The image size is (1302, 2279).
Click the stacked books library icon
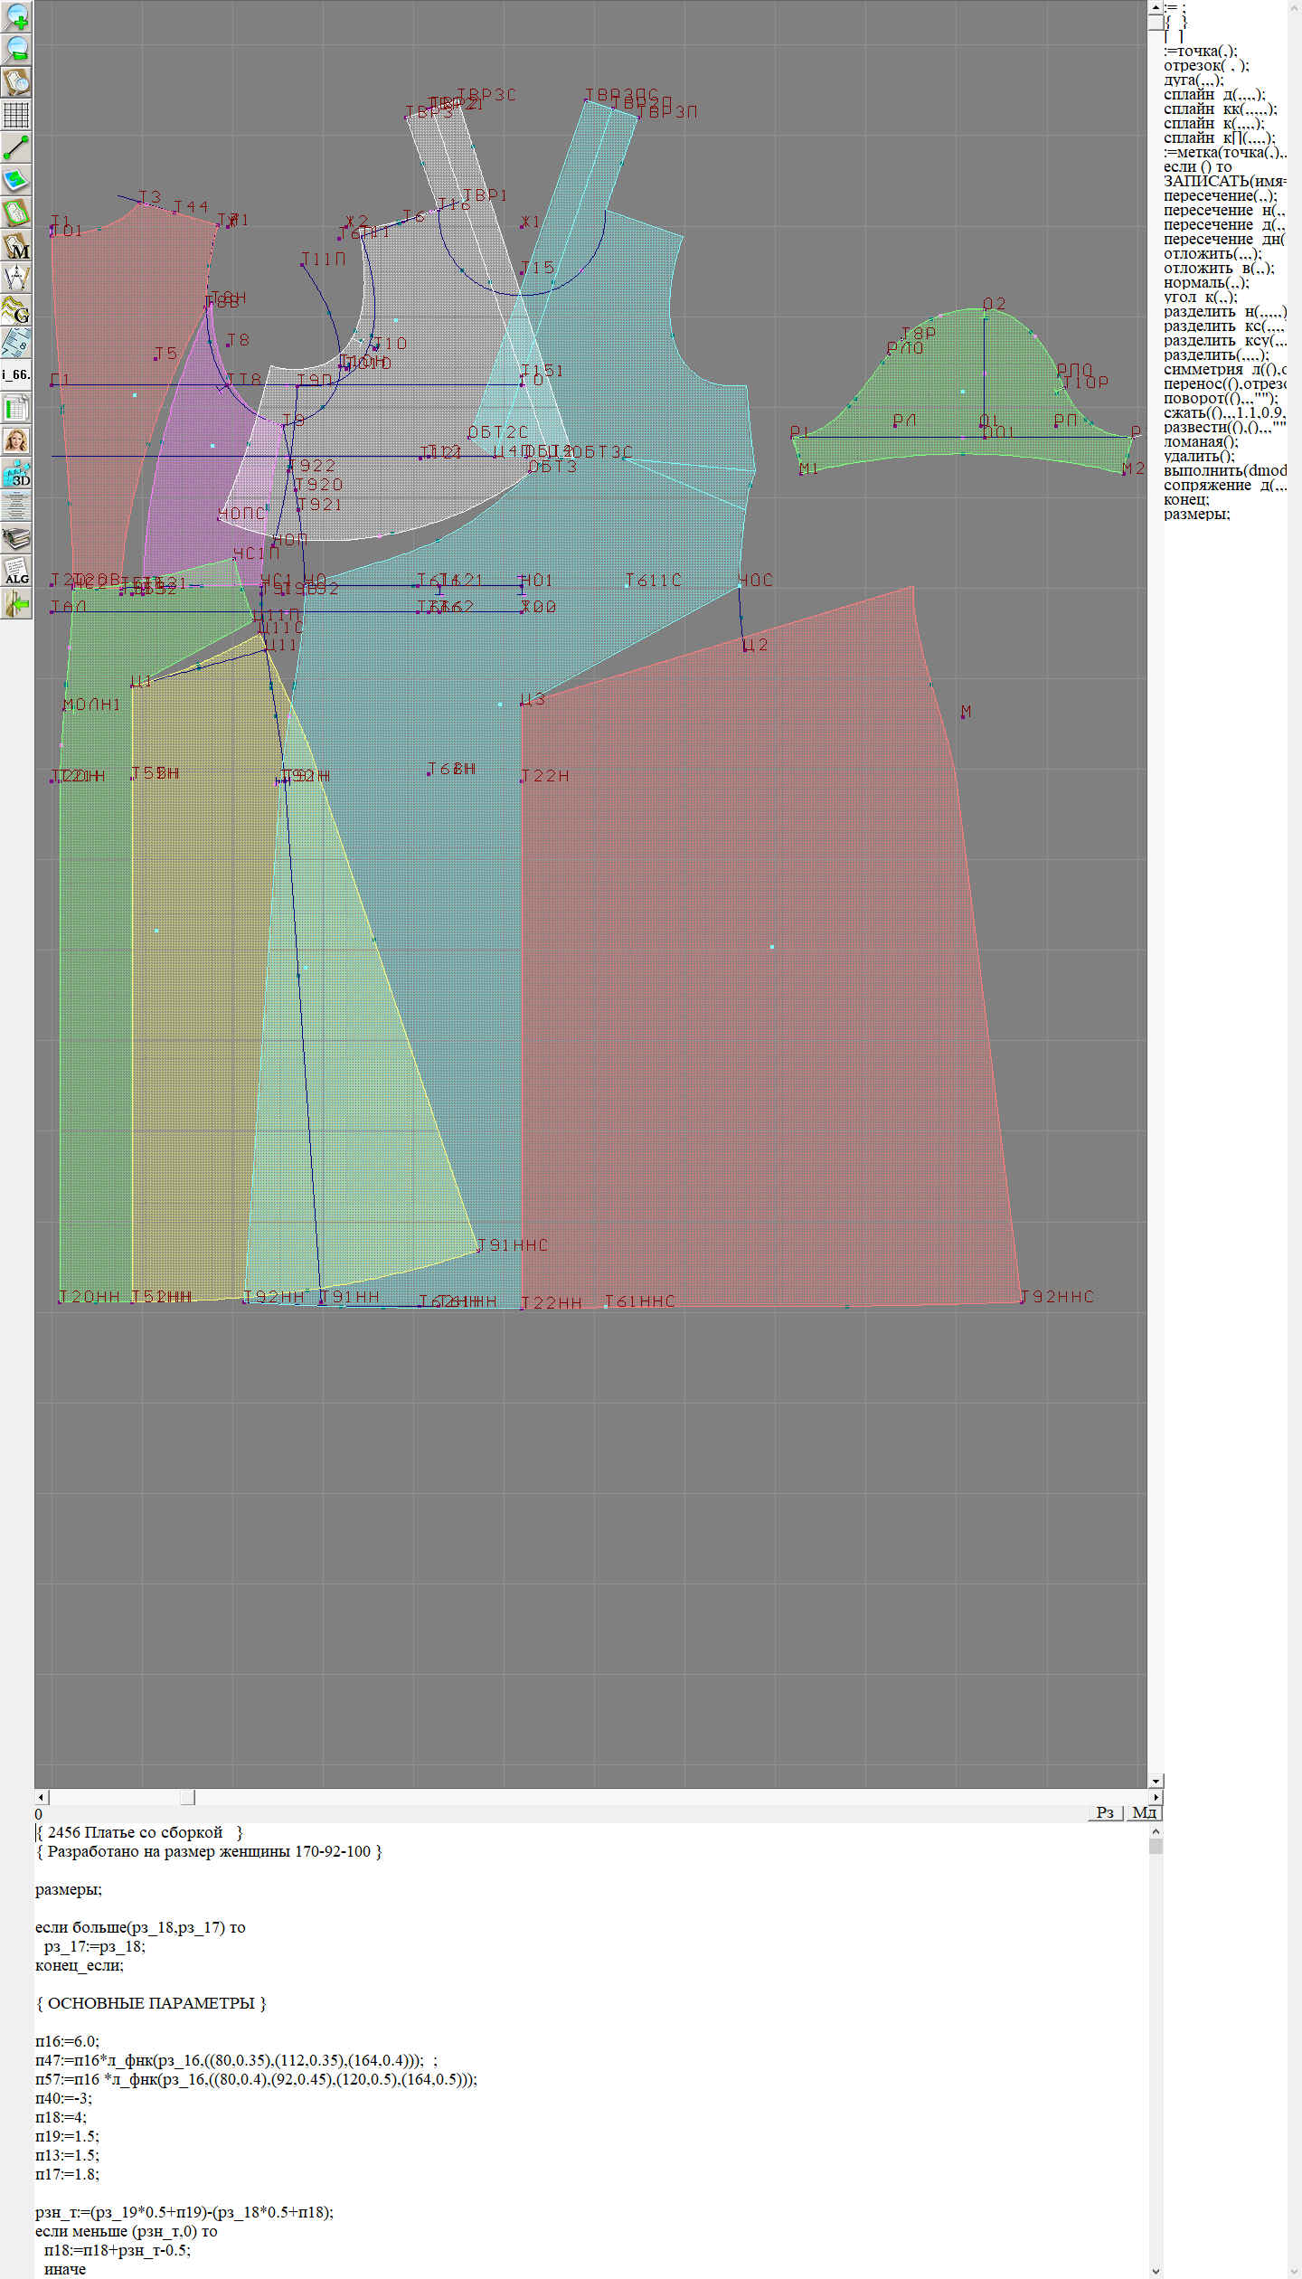[16, 539]
